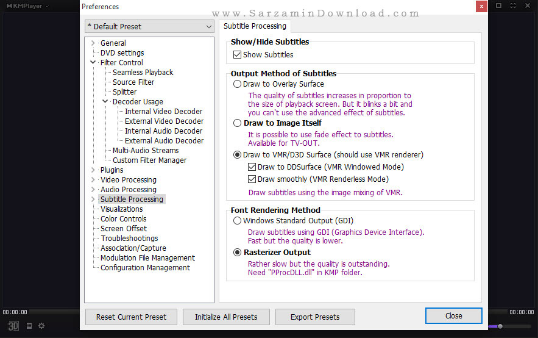Select DVD settings in the tree
The image size is (538, 338).
(122, 53)
